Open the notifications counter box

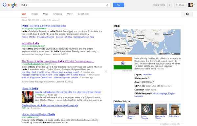[170, 5]
